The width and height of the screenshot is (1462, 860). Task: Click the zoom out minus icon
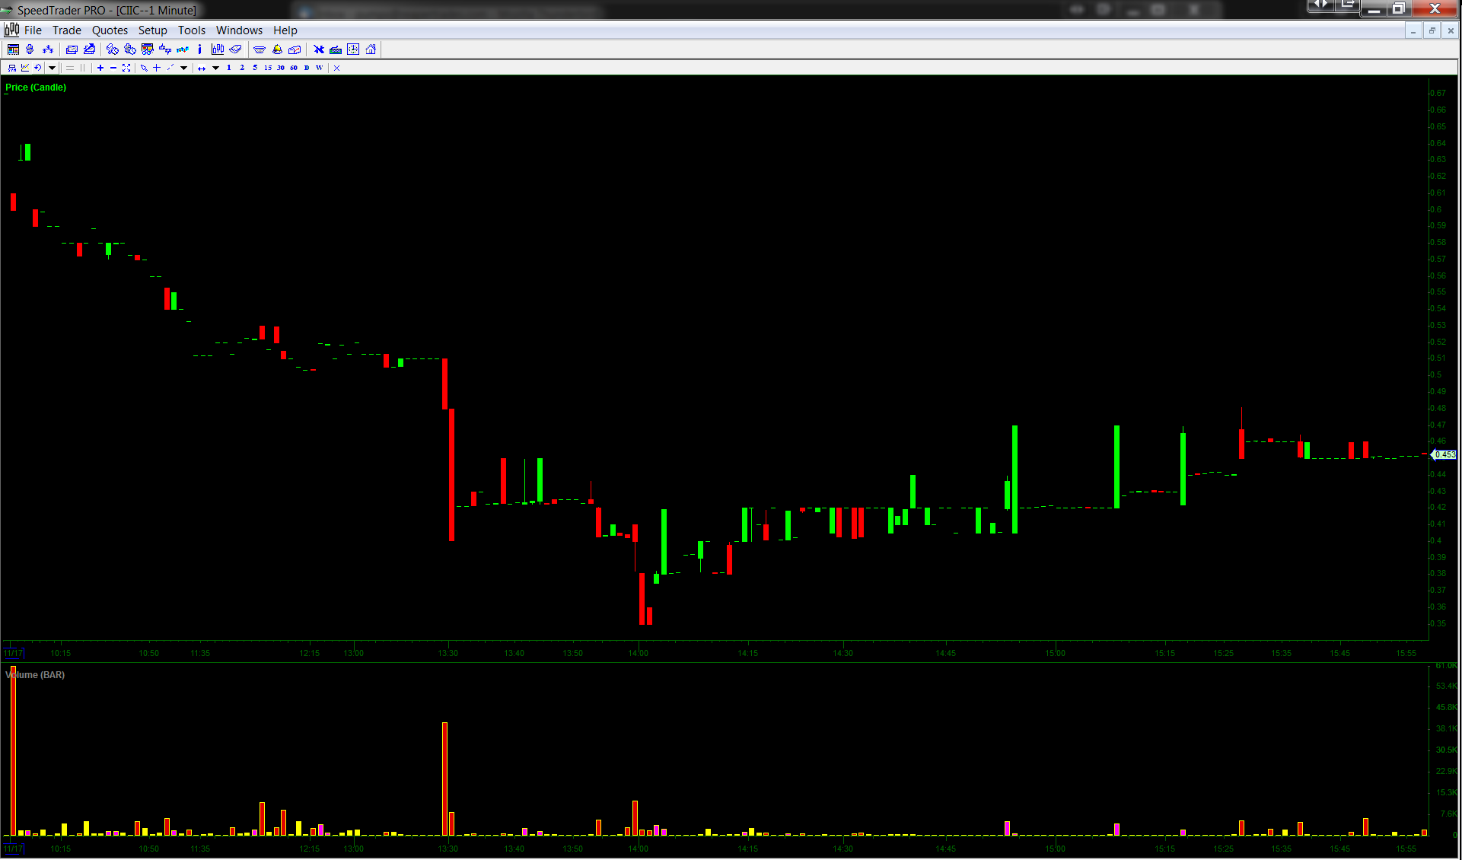[113, 68]
